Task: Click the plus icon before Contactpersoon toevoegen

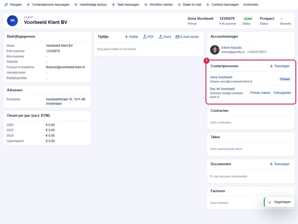Action: (28, 5)
